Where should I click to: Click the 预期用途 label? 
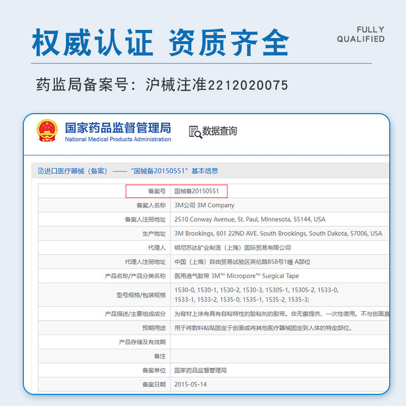coord(154,328)
